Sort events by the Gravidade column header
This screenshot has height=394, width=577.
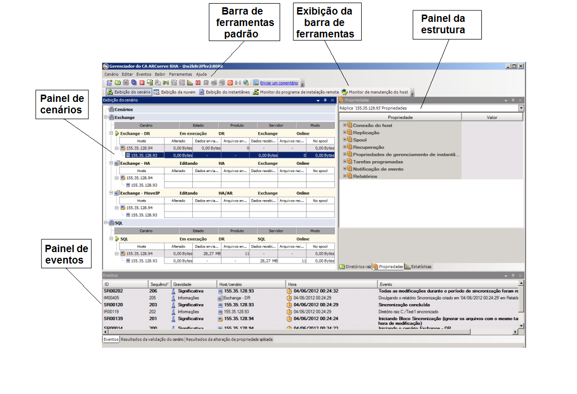[193, 284]
